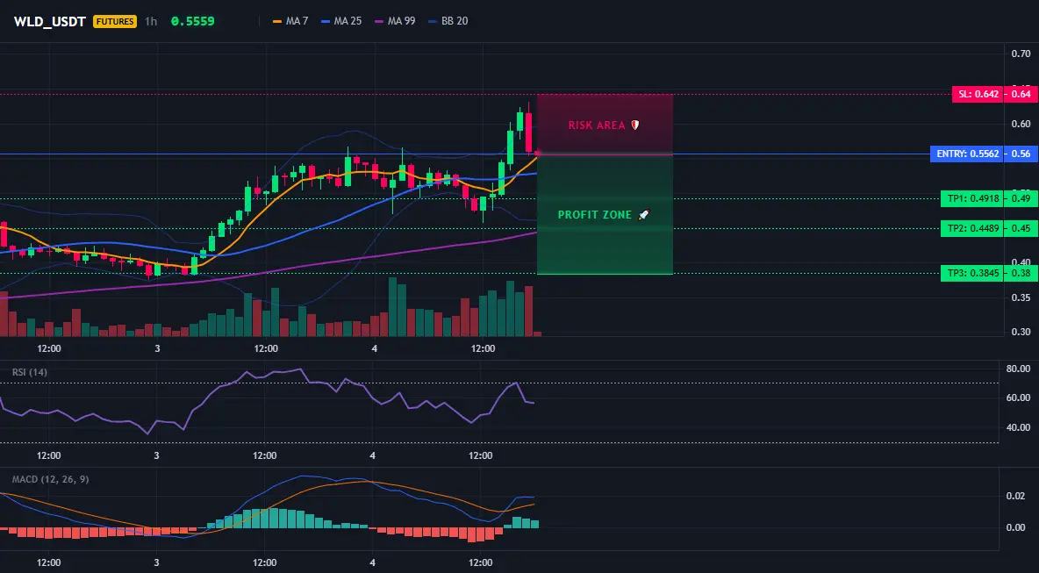Click the 0.00 MACD axis value
This screenshot has width=1039, height=573.
[x=1016, y=527]
